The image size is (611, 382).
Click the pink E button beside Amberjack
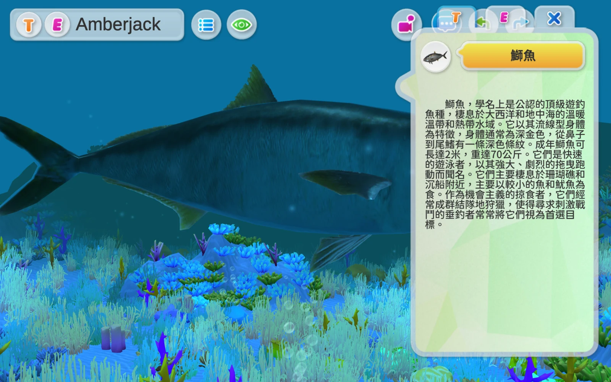coord(57,25)
